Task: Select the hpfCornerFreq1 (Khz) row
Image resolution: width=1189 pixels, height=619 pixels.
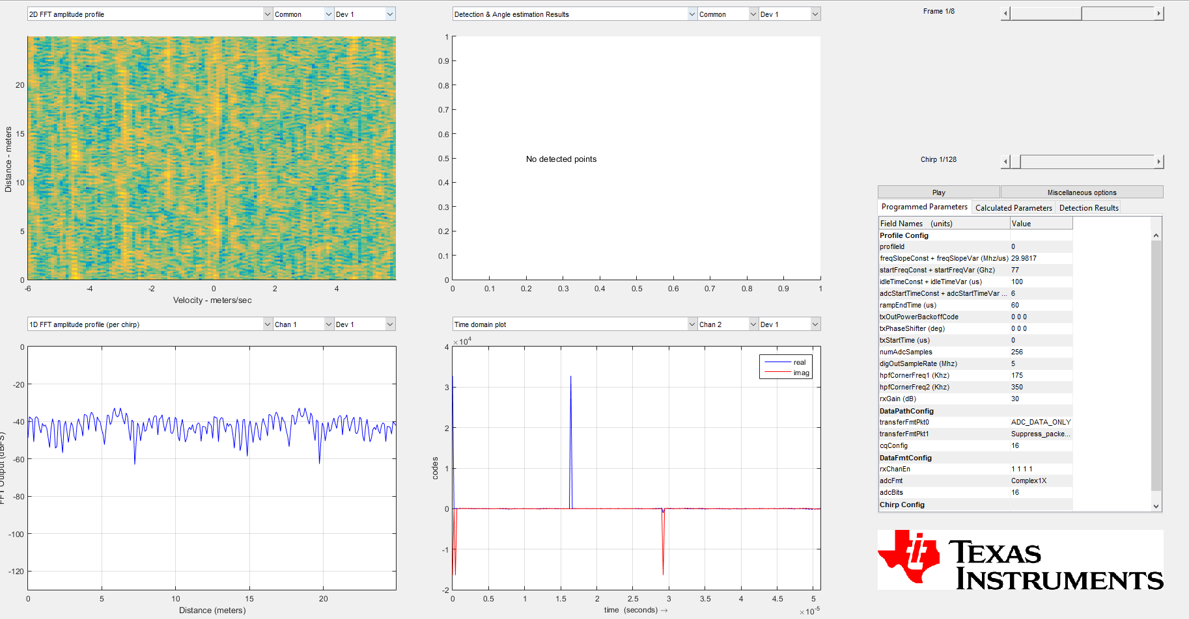Action: (975, 376)
